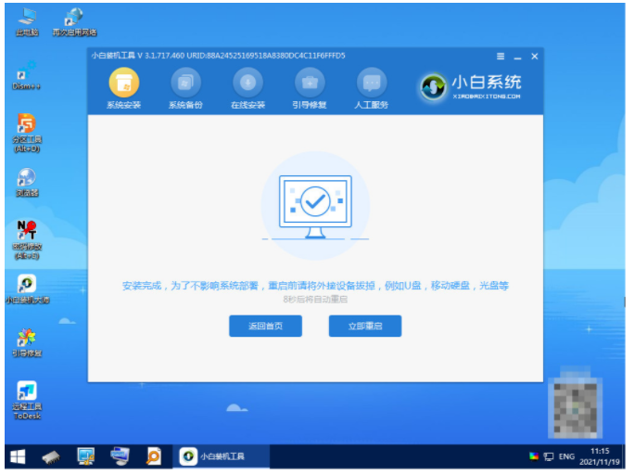Viewport: 634px width, 475px height.
Task: Select the 引导修复 desktop shortcut
Action: click(27, 342)
